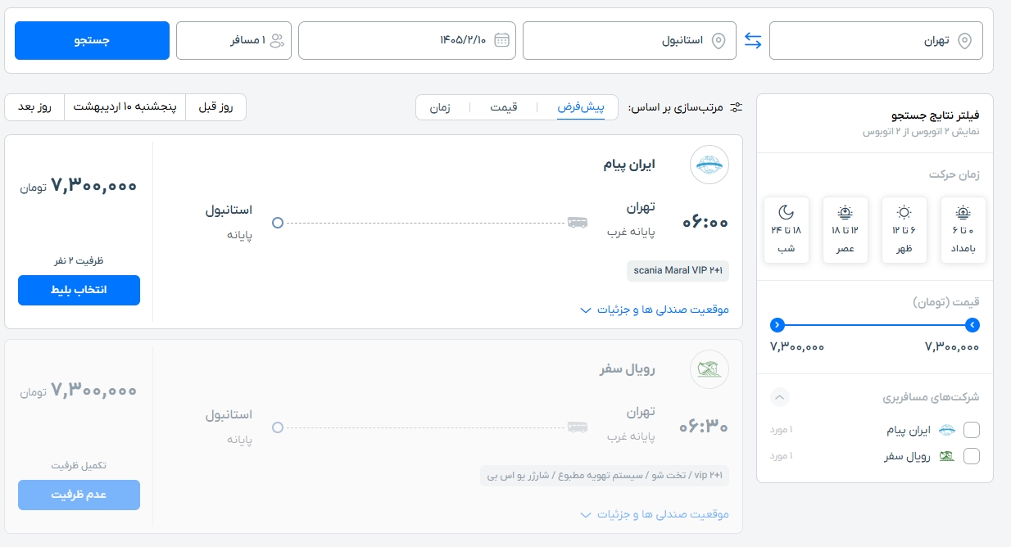Open the calendar icon in date field
The image size is (1011, 547).
click(x=502, y=40)
